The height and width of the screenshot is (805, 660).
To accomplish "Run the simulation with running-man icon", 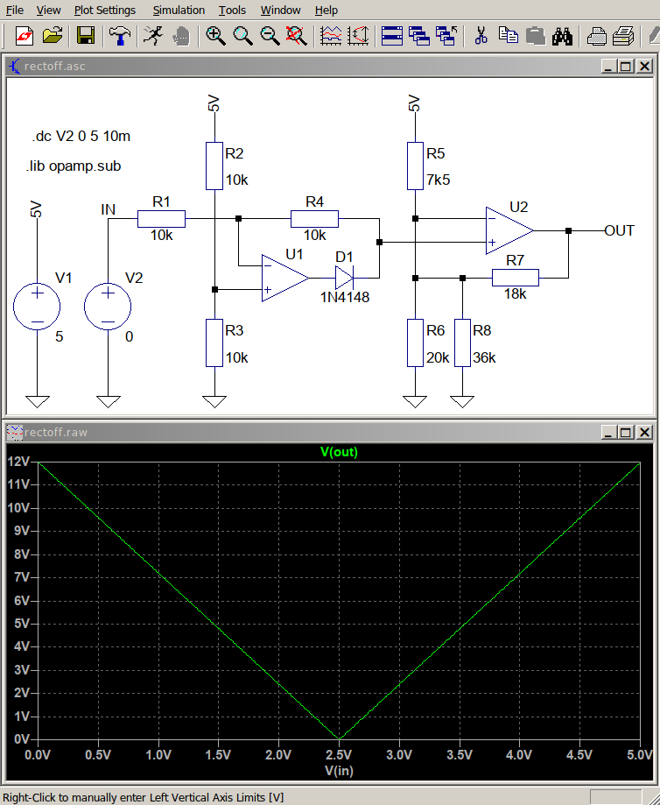I will (x=153, y=36).
